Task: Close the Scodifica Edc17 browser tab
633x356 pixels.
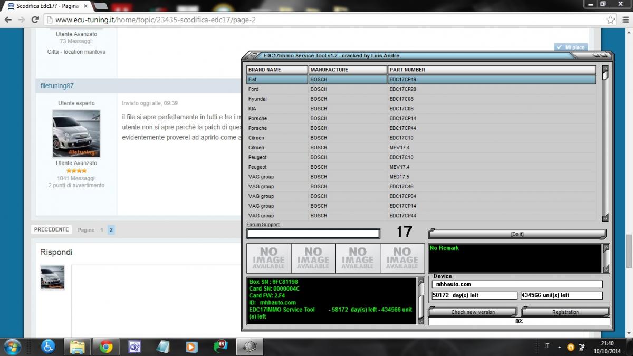Action: pyautogui.click(x=84, y=6)
